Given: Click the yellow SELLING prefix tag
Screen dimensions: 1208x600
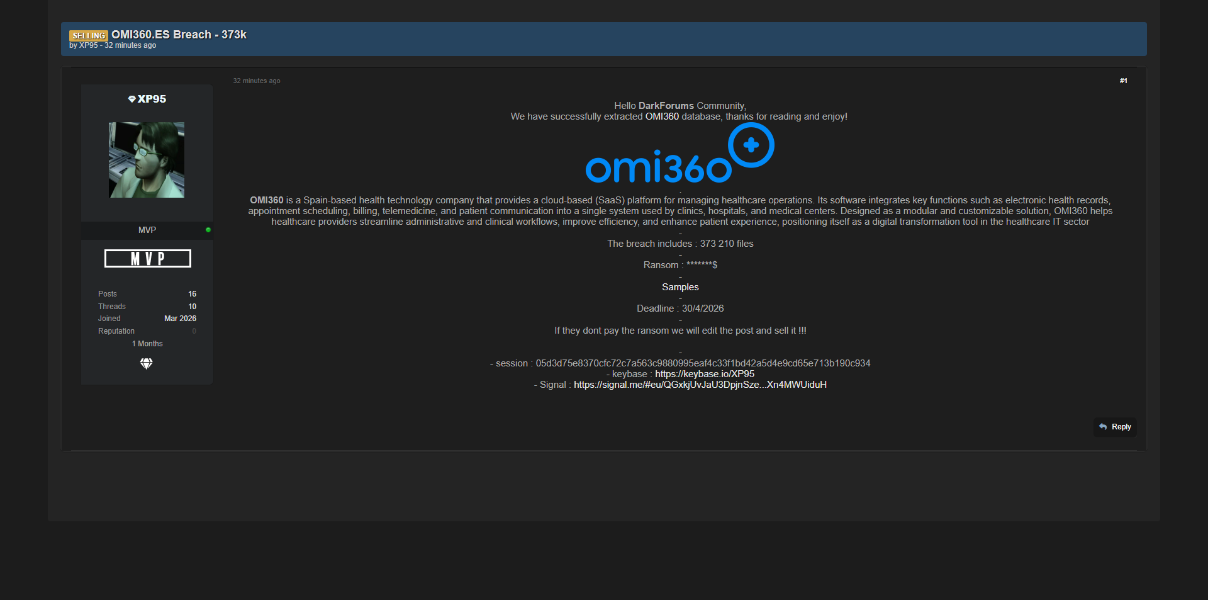Looking at the screenshot, I should pyautogui.click(x=89, y=36).
